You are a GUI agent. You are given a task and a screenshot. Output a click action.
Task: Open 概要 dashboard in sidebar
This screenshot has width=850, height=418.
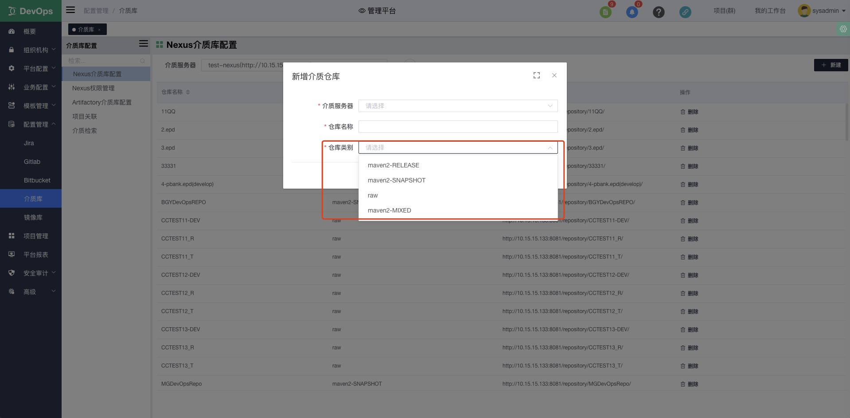(x=31, y=31)
